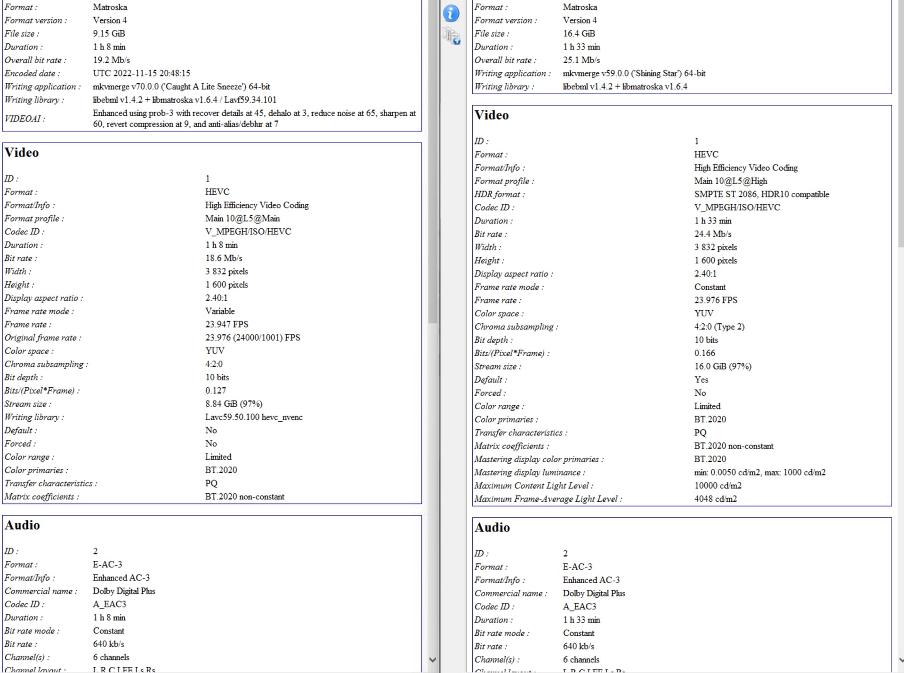Image resolution: width=904 pixels, height=673 pixels.
Task: Click right pane's scroll down arrow
Action: coord(901,660)
